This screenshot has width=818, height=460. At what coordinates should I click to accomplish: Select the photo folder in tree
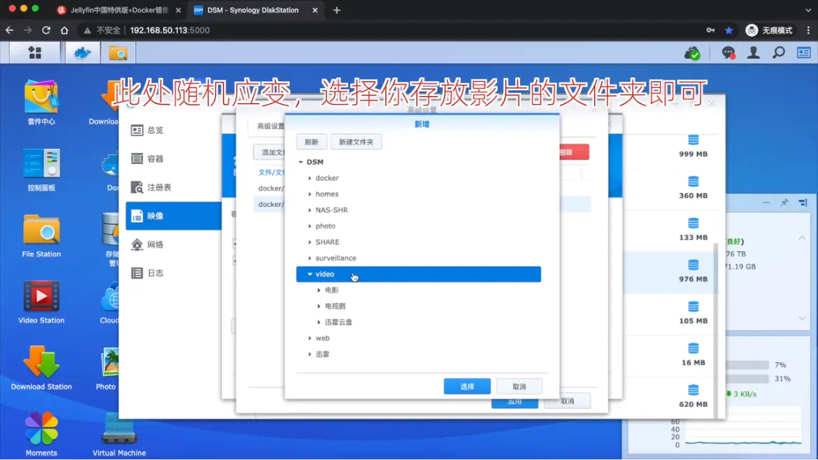pos(325,226)
